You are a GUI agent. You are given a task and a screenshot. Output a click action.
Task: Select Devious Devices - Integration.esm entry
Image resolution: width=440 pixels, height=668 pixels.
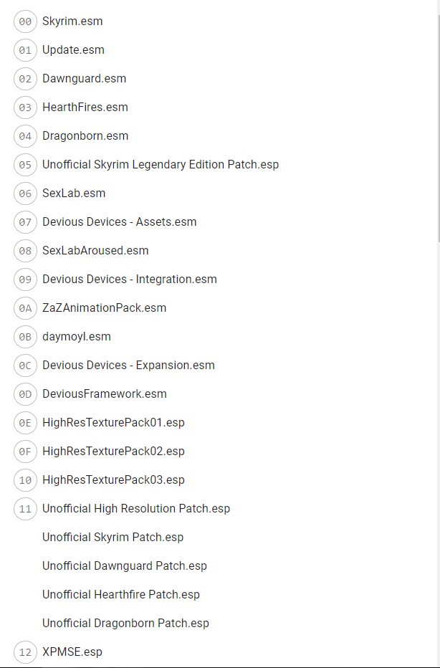pyautogui.click(x=130, y=279)
